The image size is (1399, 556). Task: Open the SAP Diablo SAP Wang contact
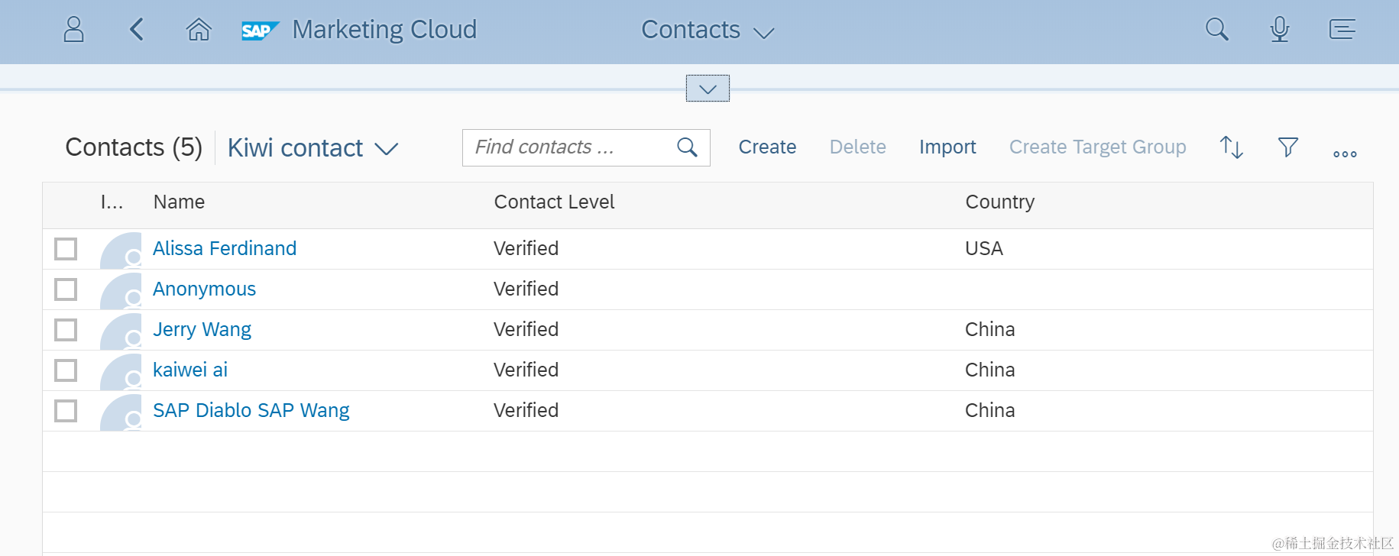pos(251,411)
